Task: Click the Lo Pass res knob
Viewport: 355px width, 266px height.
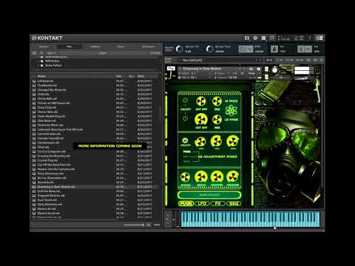Action: (217, 120)
